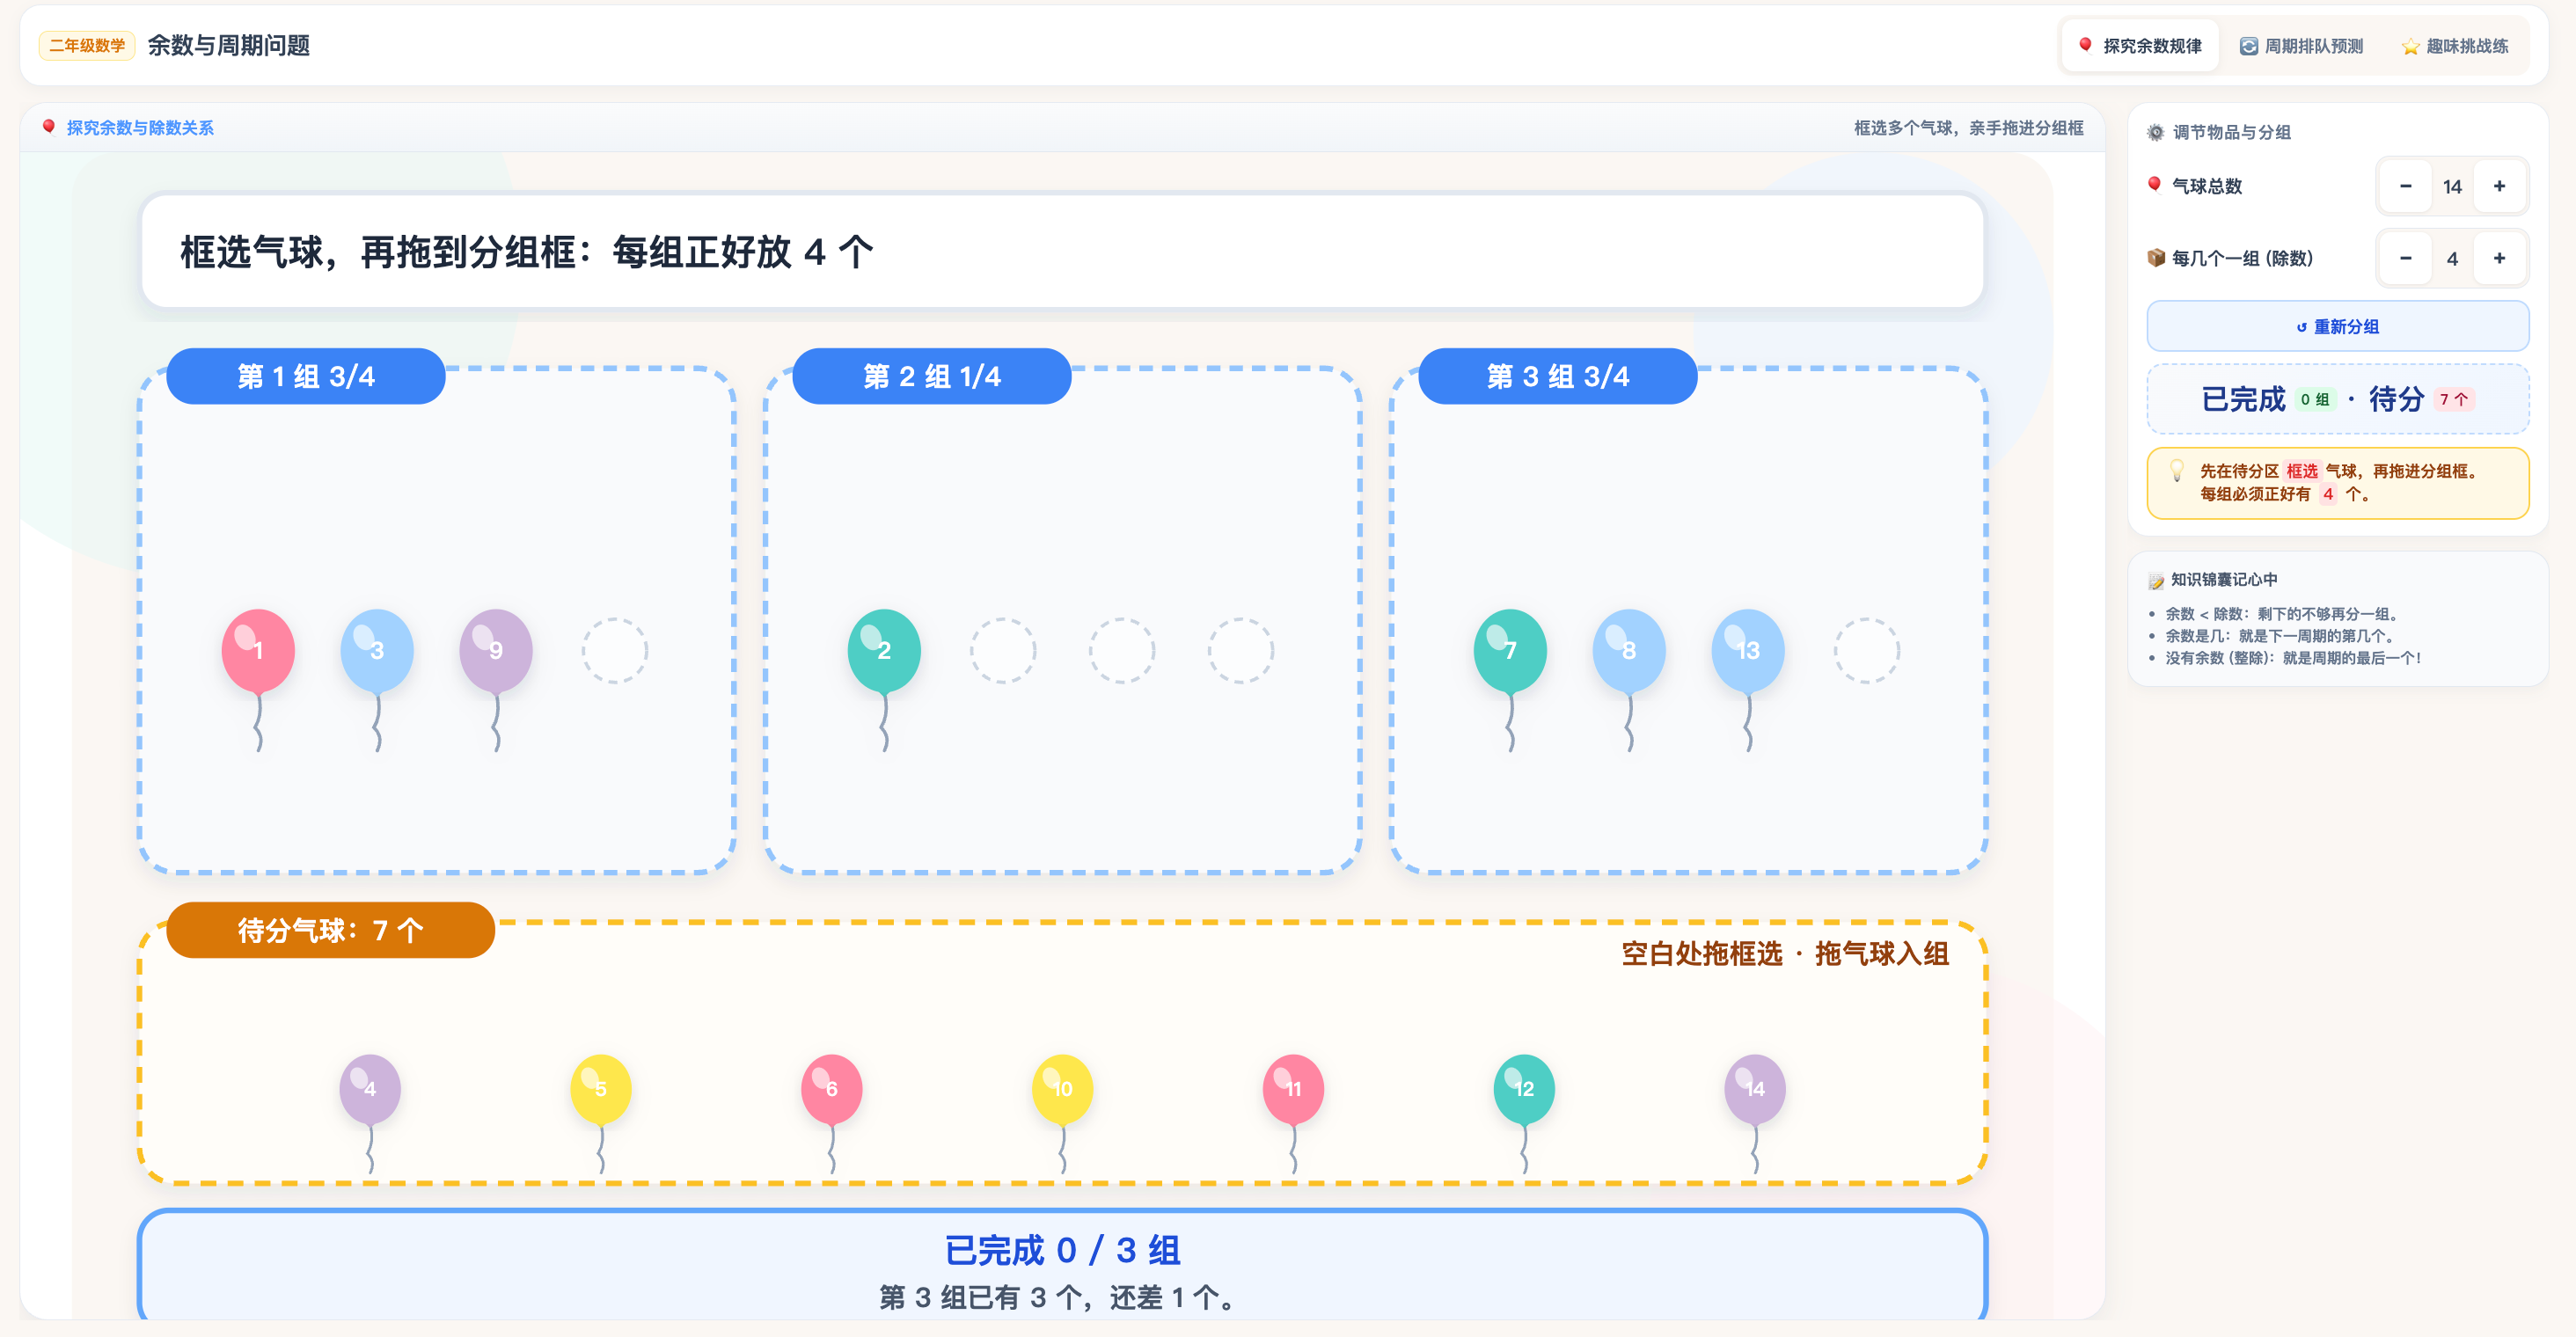Click the empty slot in group 3
The width and height of the screenshot is (2576, 1337).
click(1867, 651)
